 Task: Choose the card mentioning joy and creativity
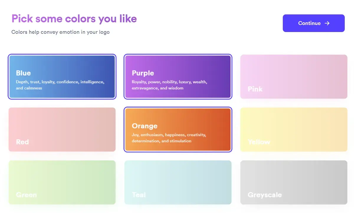pos(178,129)
